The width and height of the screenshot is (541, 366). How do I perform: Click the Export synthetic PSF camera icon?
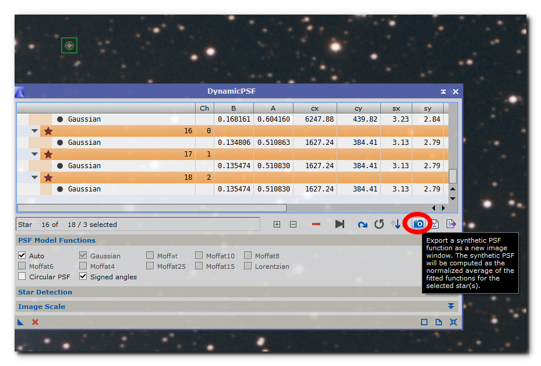[418, 224]
